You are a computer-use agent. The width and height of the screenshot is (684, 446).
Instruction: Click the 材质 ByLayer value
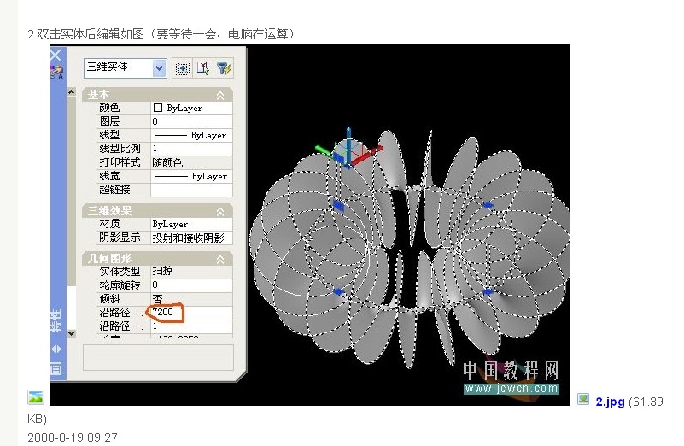[191, 225]
